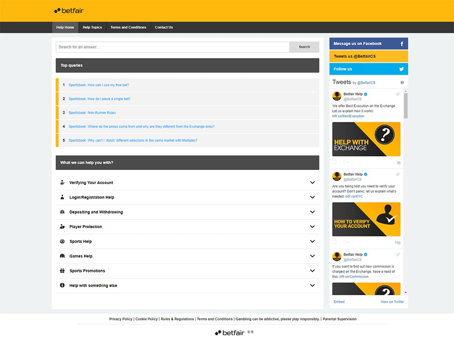Like the Best Execution tweet
Screen dimensions: 454x340
tap(335, 162)
